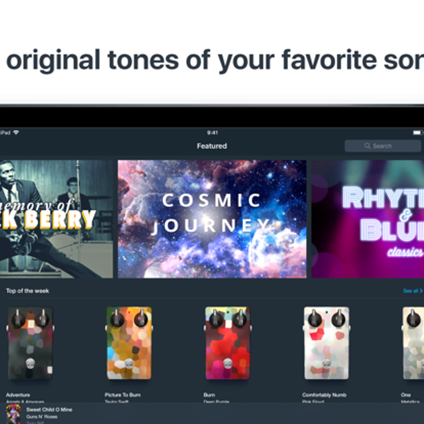Viewport: 424px width, 424px height.
Task: Select the Picture To Burn pedal
Action: [129, 343]
